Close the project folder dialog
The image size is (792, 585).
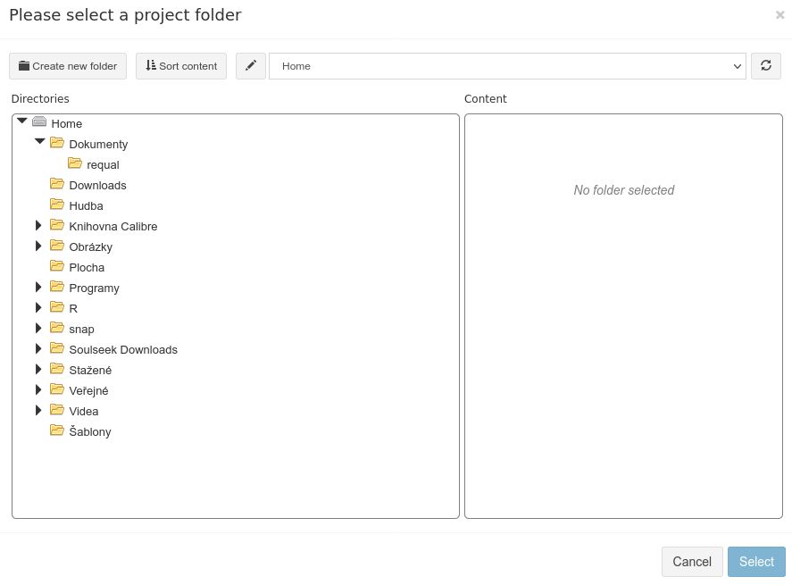pos(779,15)
